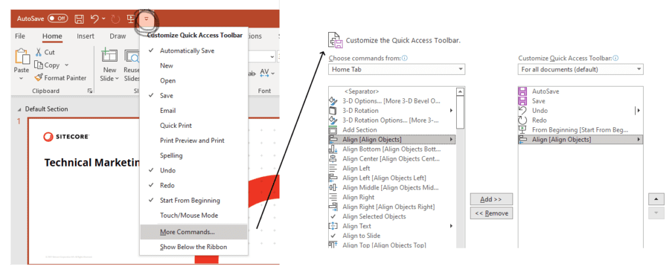The image size is (672, 278).
Task: Click the Move Up arrow button
Action: pos(656,199)
